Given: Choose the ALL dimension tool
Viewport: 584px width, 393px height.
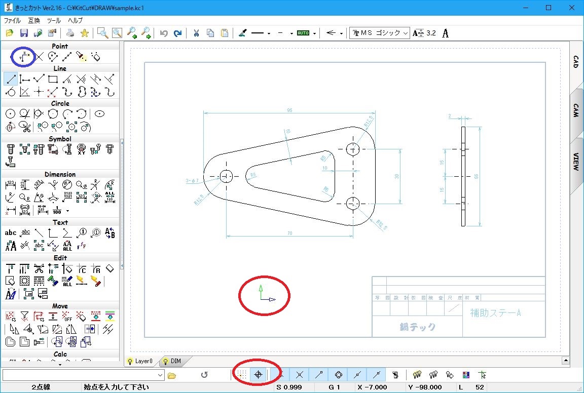Looking at the screenshot, I should click(x=109, y=197).
